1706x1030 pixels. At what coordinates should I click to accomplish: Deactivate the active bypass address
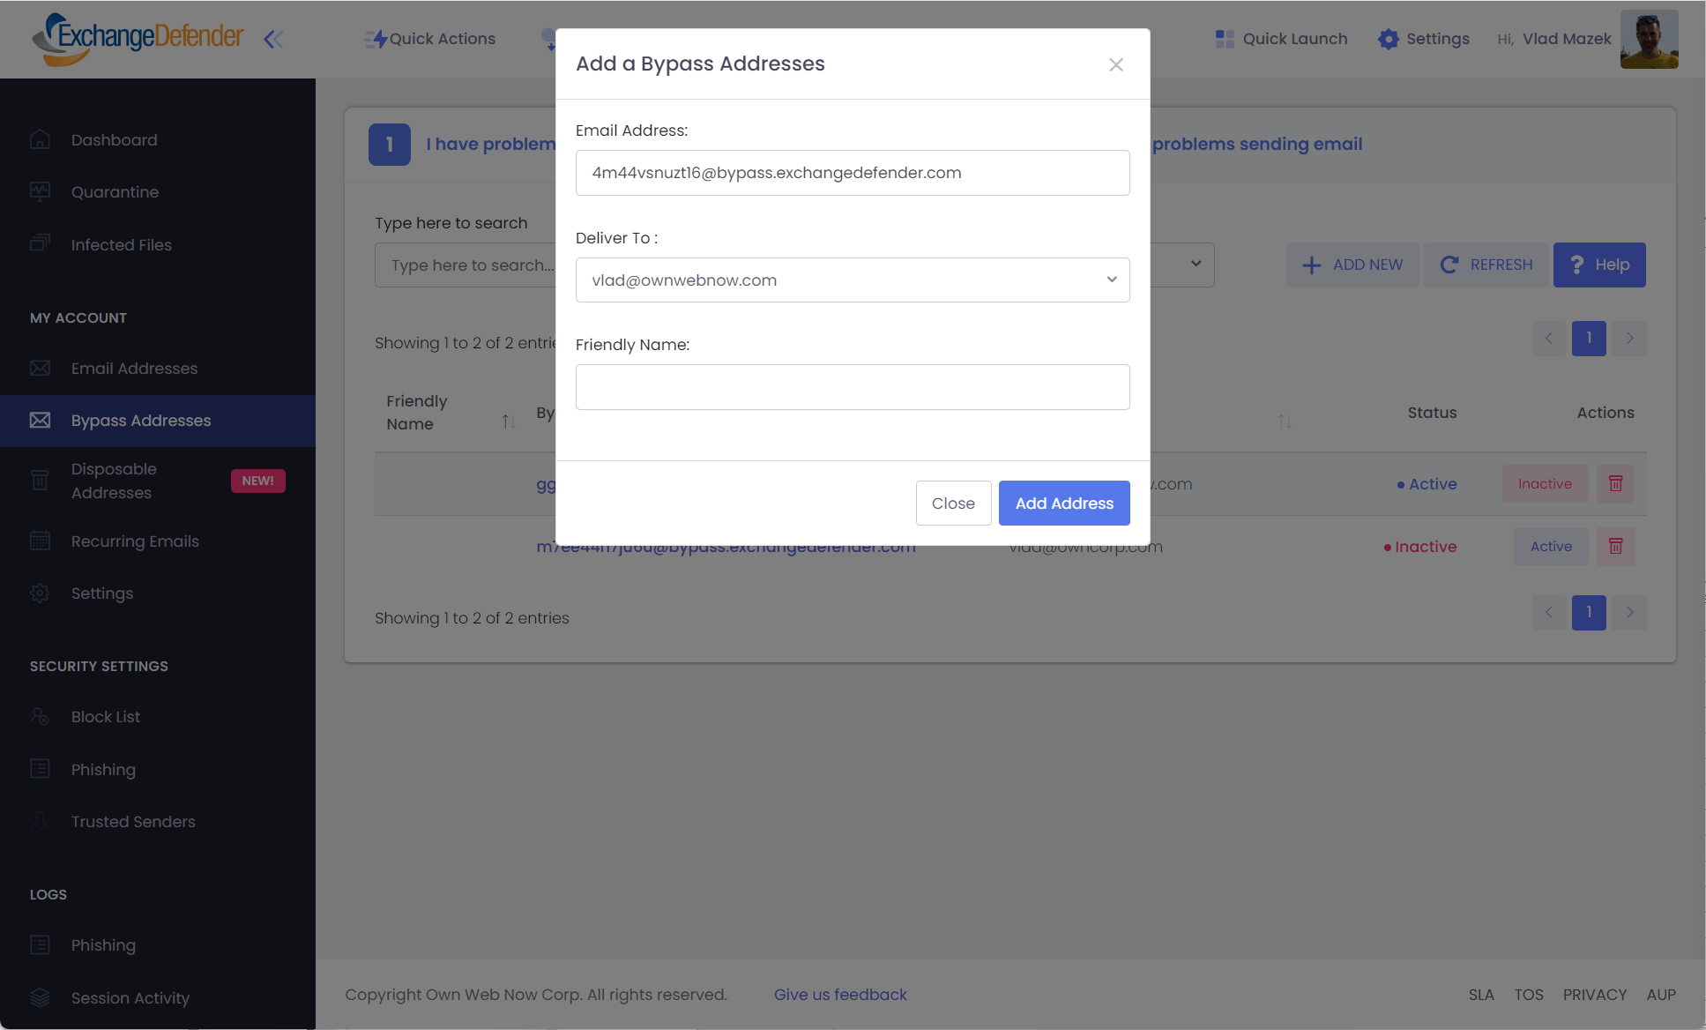coord(1544,483)
